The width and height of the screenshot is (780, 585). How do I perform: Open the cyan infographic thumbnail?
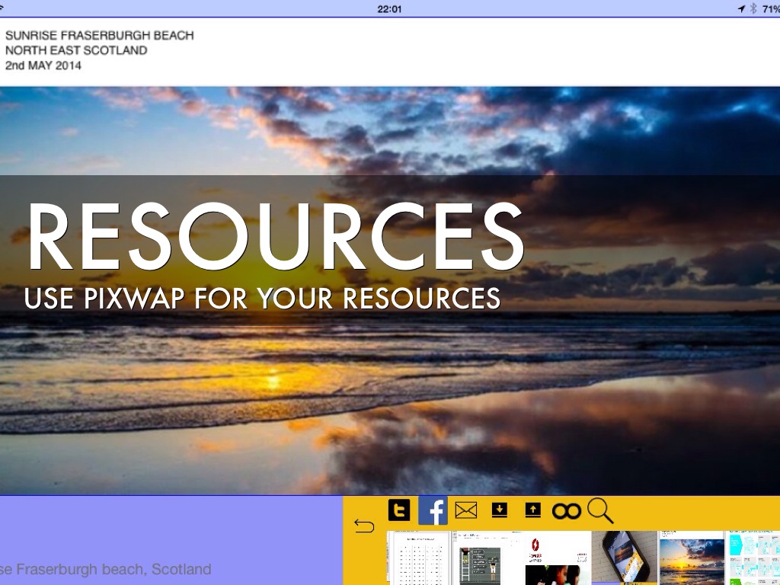coord(753,558)
